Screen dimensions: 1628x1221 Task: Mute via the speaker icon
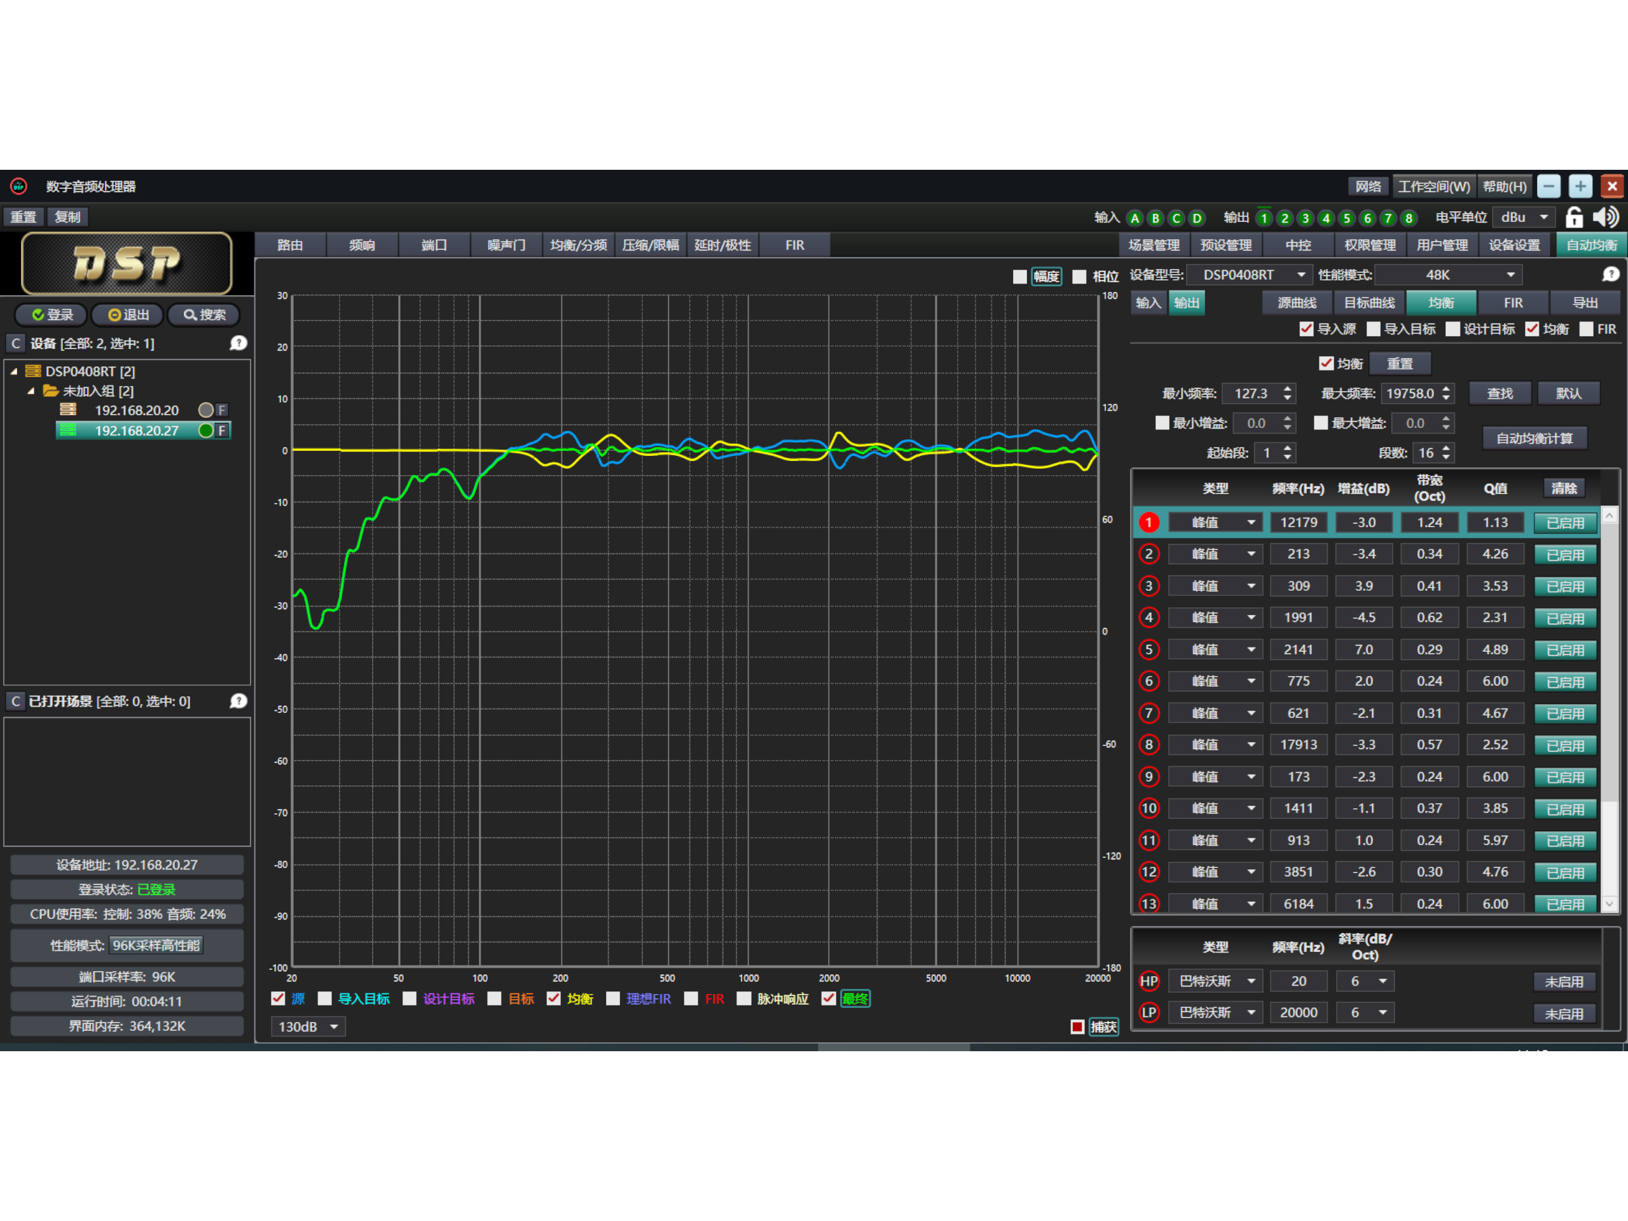click(1605, 218)
